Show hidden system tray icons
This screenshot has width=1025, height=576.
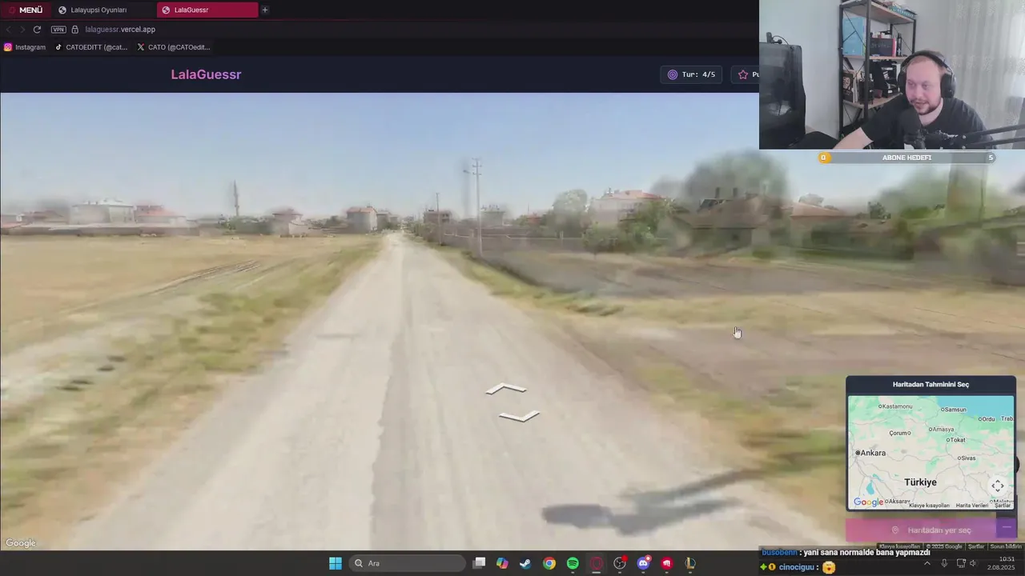927,563
